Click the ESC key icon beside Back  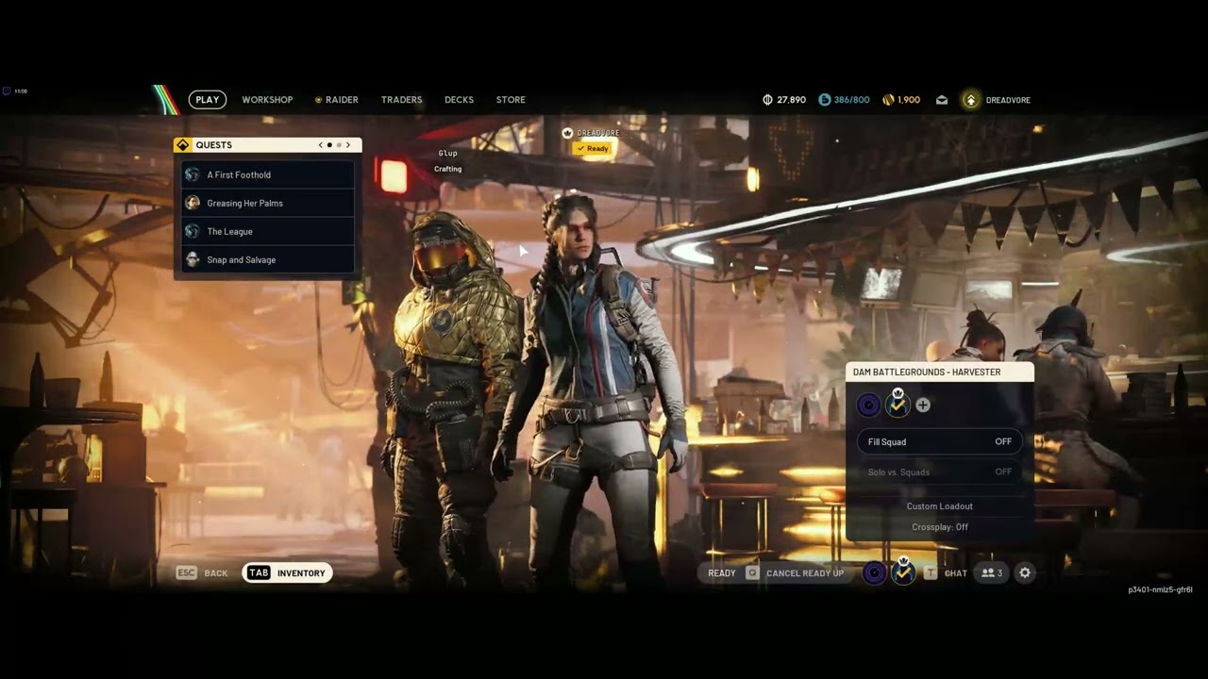(187, 572)
